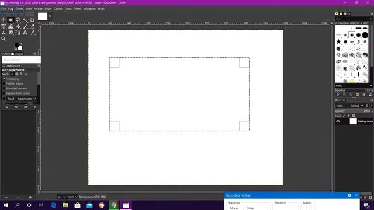Set selection mode to Subtract

point(21,74)
